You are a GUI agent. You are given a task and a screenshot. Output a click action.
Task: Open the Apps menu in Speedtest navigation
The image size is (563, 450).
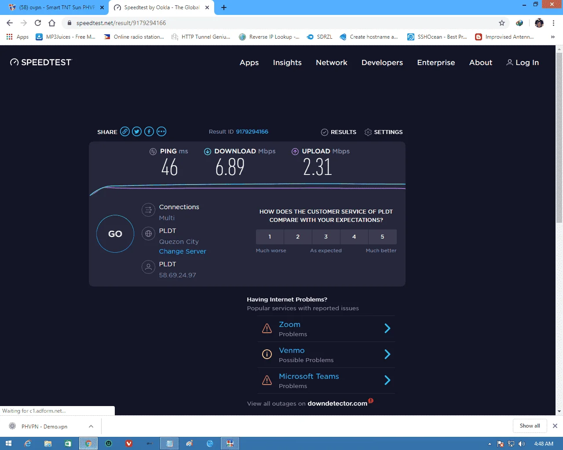(249, 62)
